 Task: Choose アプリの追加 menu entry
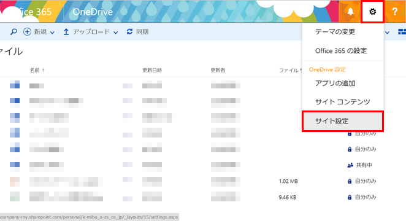(x=335, y=83)
